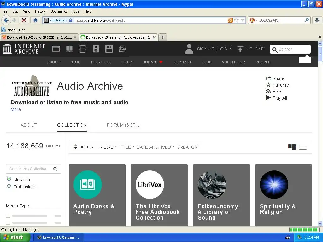Open the Internet Archive Web icon
The image size is (323, 242).
pos(56,49)
